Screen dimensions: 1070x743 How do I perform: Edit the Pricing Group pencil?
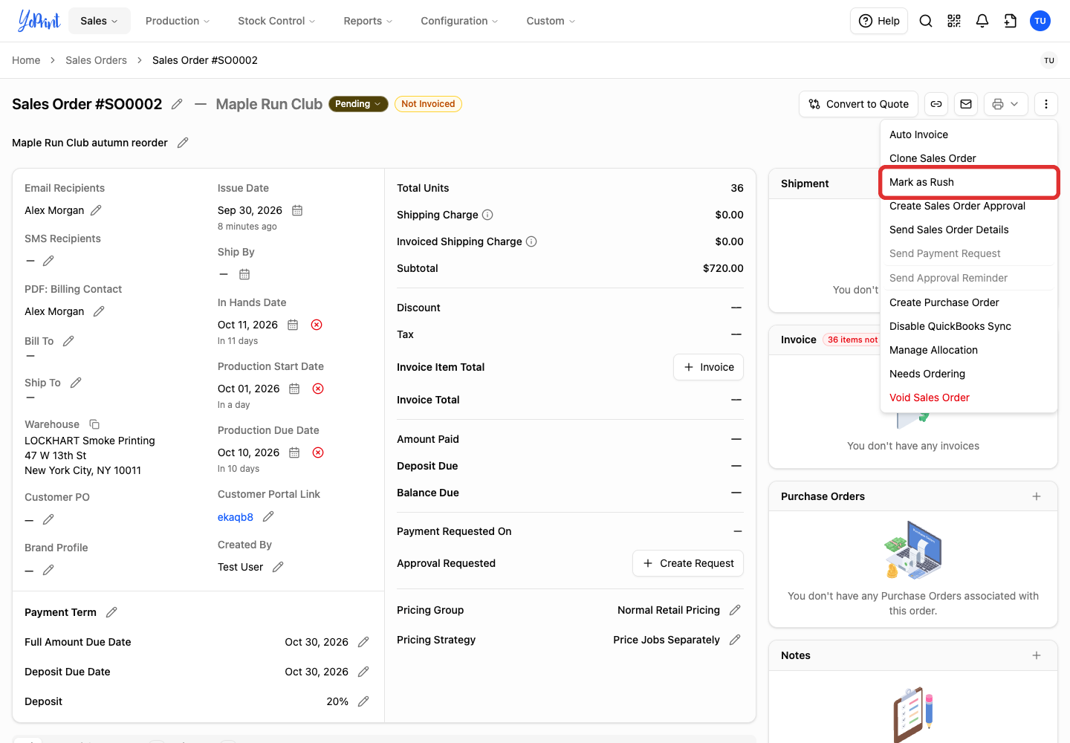(735, 610)
